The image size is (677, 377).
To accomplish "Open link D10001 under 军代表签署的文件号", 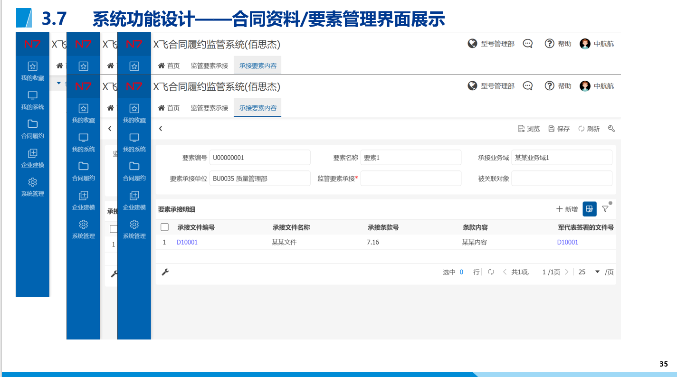I will 568,242.
